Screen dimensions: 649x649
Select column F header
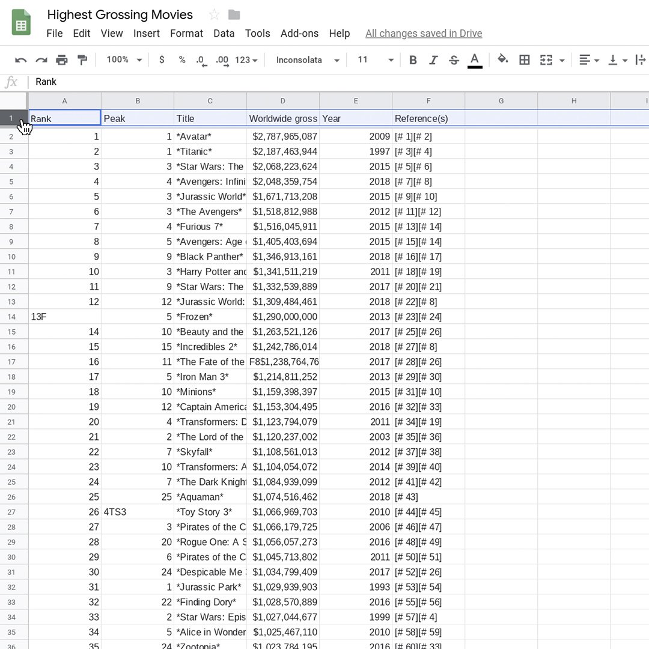coord(428,101)
